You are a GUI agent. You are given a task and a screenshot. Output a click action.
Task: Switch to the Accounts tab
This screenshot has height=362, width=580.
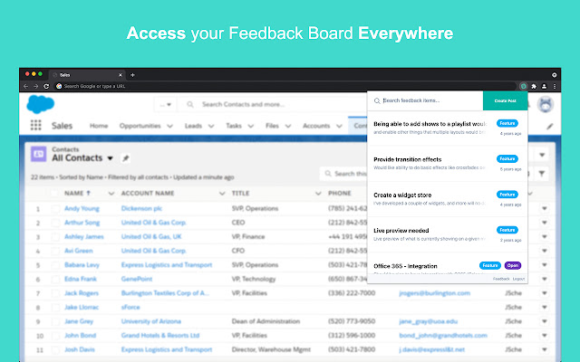(316, 126)
